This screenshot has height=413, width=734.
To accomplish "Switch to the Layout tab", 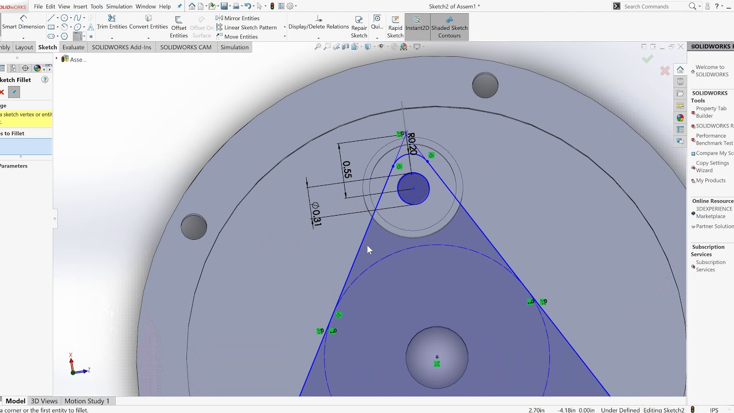I will 24,47.
